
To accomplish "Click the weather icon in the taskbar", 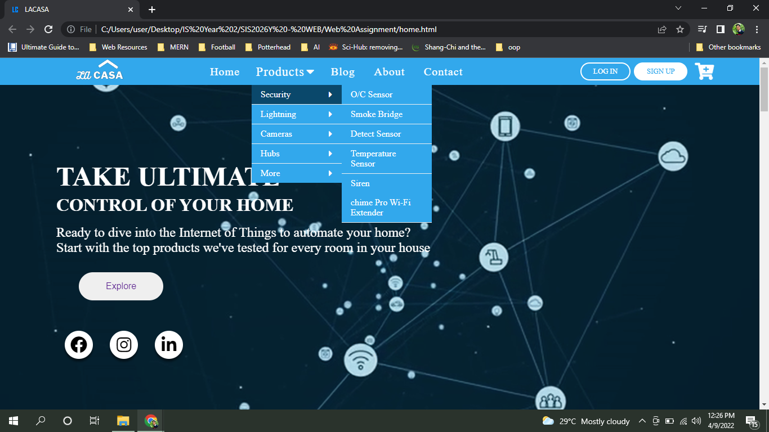I will point(548,421).
